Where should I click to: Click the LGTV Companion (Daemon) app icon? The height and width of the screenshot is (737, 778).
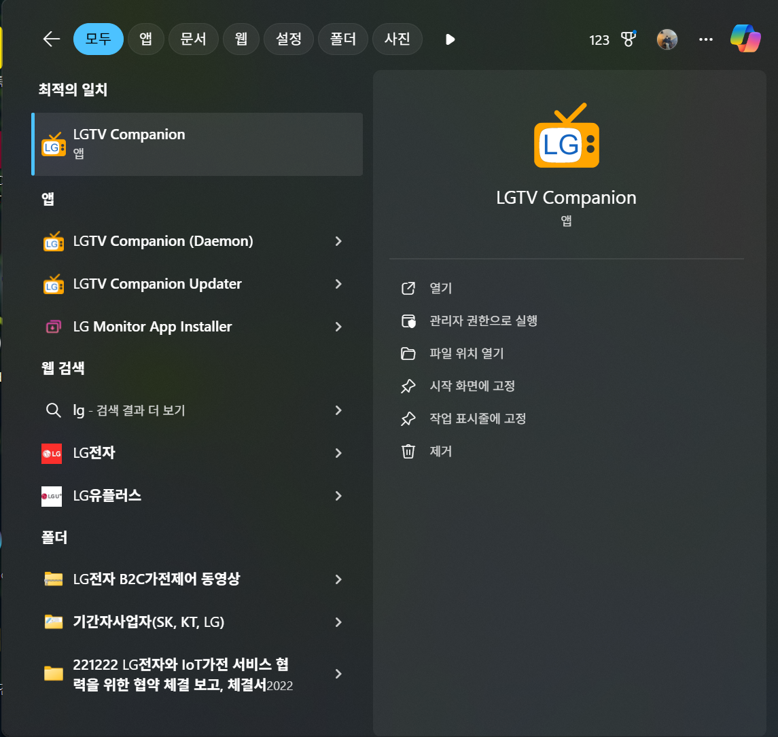[x=53, y=242]
